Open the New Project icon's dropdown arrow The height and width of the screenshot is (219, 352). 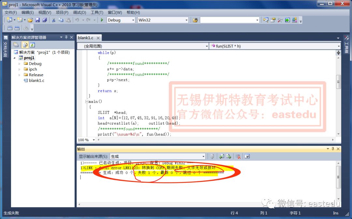click(14, 20)
